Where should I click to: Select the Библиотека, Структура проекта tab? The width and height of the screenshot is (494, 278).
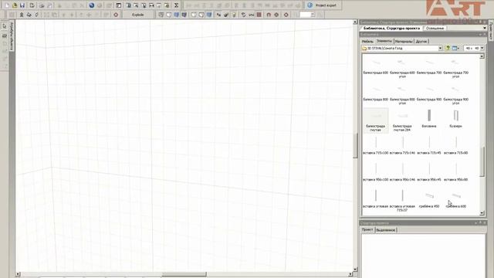(391, 28)
